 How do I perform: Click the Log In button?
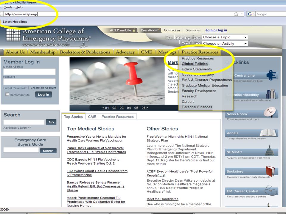click(x=43, y=95)
